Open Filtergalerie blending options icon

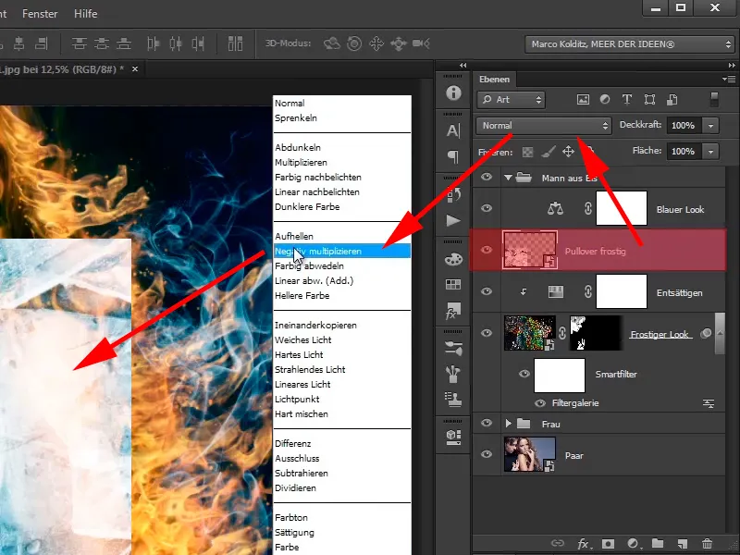709,403
